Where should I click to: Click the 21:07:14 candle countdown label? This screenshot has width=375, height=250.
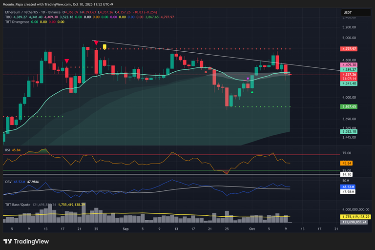(349, 79)
